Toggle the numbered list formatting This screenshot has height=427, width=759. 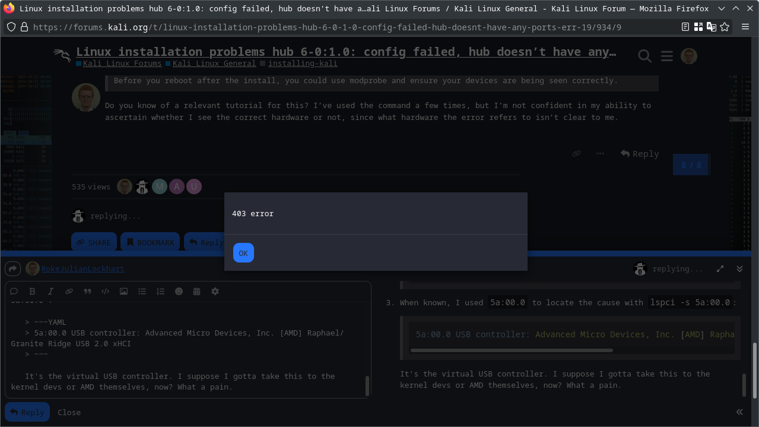click(160, 292)
